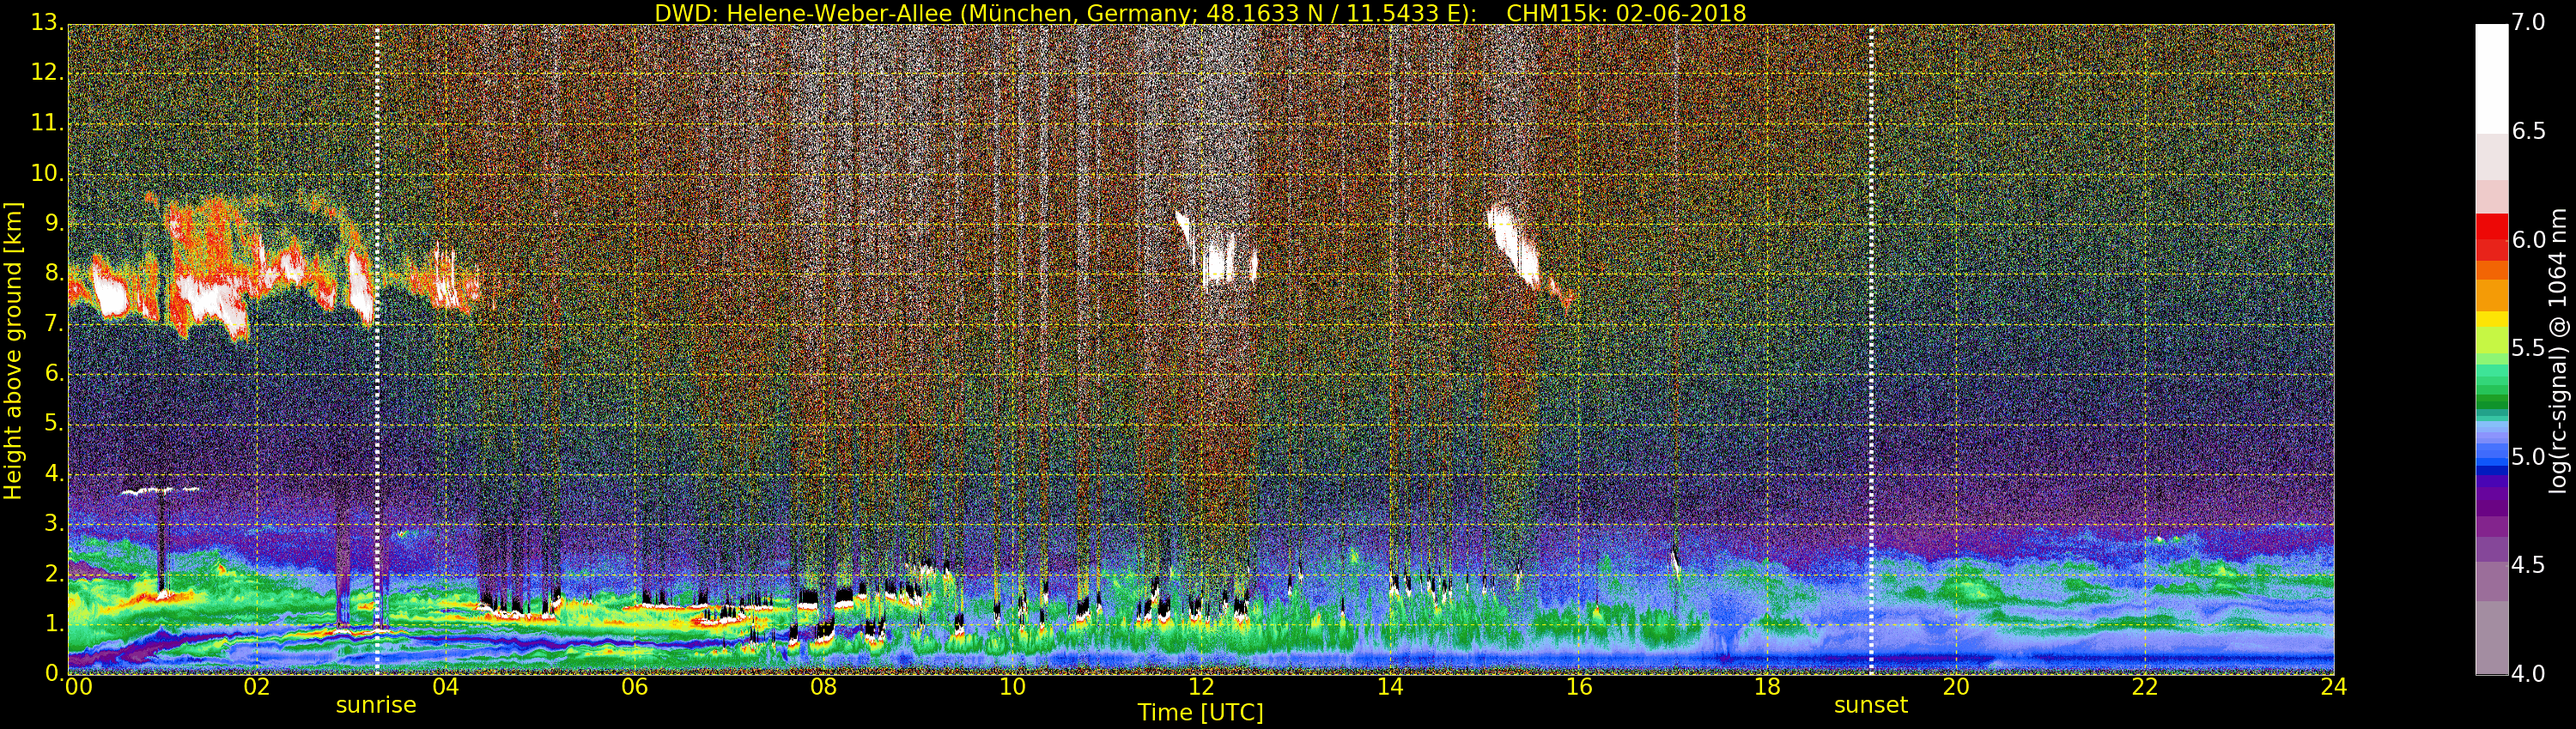Viewport: 2576px width, 729px height.
Task: Click the sunrise label below the axis
Action: 376,705
